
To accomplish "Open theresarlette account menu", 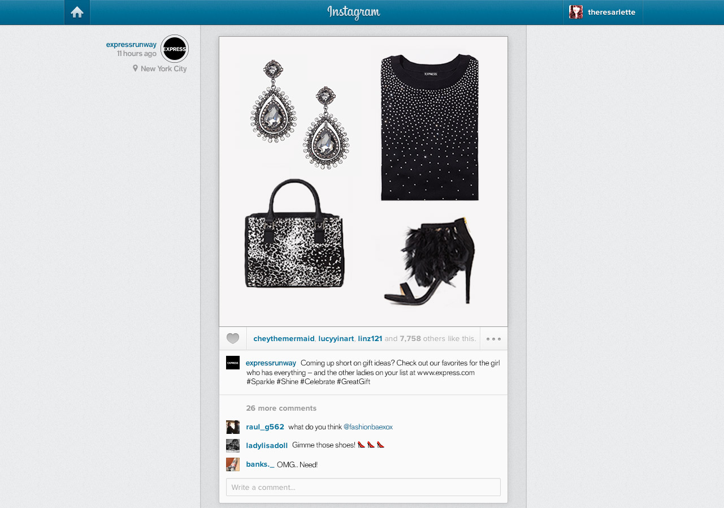I will coord(603,12).
